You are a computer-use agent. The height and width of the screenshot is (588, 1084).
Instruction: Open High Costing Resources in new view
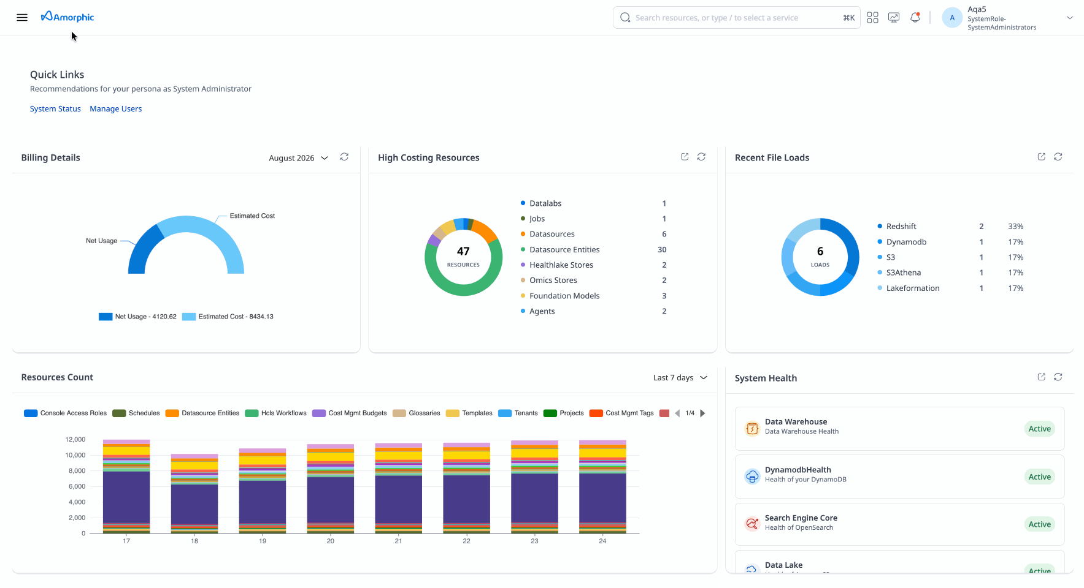tap(685, 157)
